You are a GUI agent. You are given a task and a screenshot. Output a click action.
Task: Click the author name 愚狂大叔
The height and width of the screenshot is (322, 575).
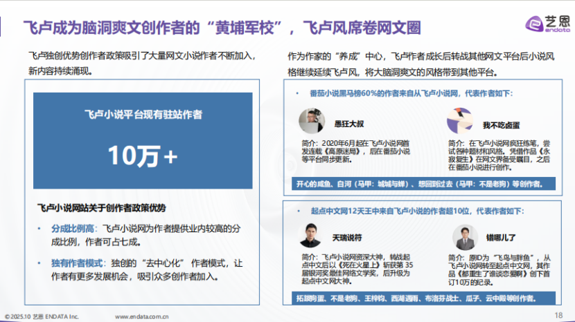point(349,124)
